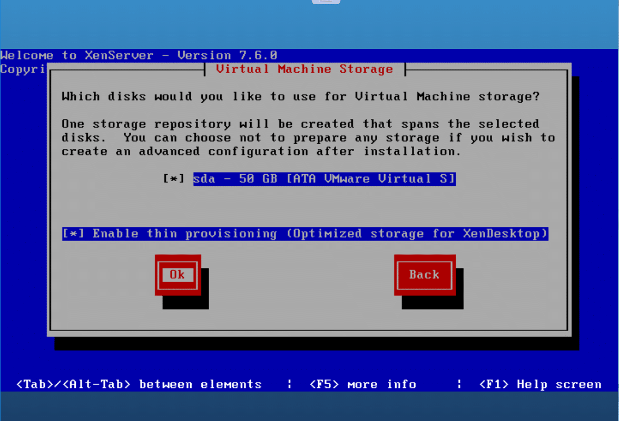Toggle Enable thin provisioning checkbox
This screenshot has width=619, height=421.
[73, 234]
